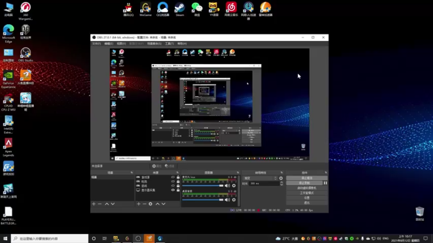Click the transition duration 300 ms field
Screen dimensions: 433x243
pos(264,184)
